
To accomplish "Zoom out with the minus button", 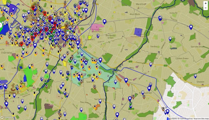I will tap(206, 8).
